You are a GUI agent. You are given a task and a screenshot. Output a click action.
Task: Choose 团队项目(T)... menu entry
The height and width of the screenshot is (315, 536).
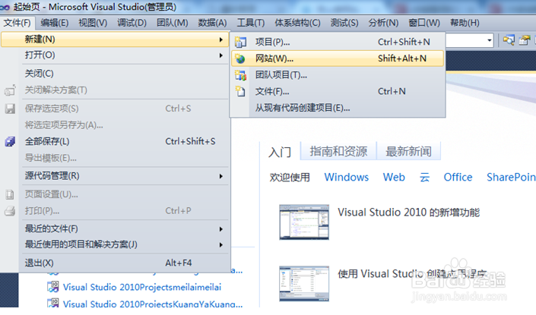(x=338, y=75)
